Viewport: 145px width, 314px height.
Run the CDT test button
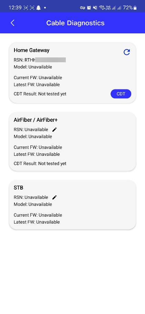pyautogui.click(x=121, y=94)
